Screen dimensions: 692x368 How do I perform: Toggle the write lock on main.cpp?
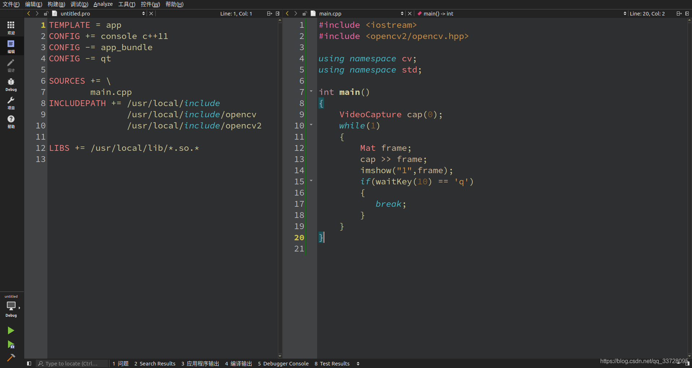(x=305, y=13)
